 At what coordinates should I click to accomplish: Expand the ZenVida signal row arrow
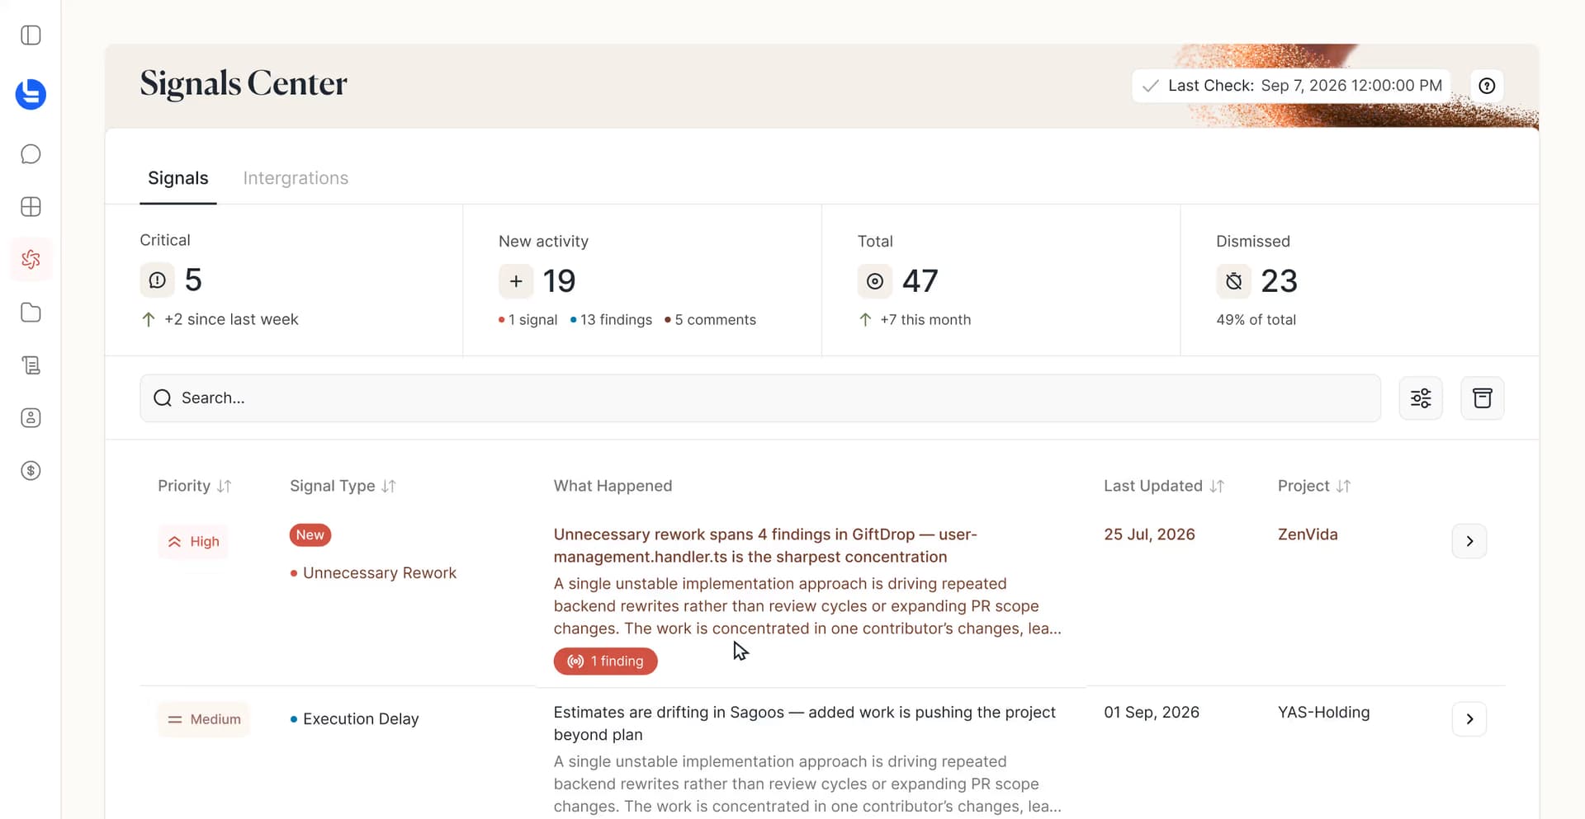1469,541
